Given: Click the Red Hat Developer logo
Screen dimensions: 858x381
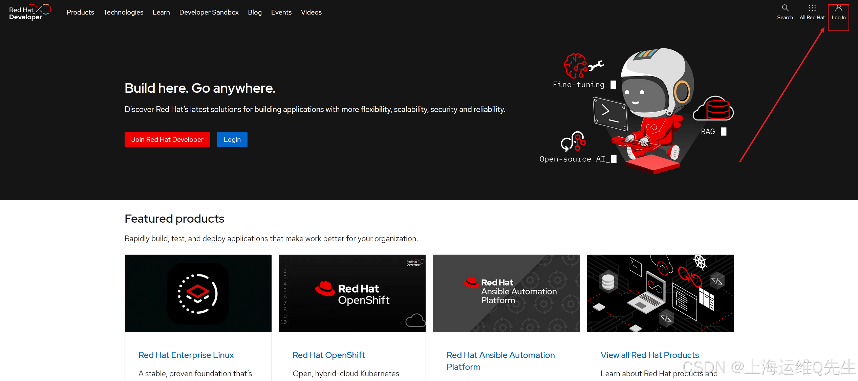Looking at the screenshot, I should (29, 13).
